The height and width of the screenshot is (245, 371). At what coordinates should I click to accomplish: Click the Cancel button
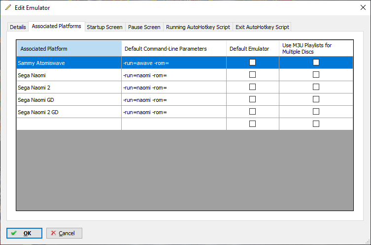[64, 233]
